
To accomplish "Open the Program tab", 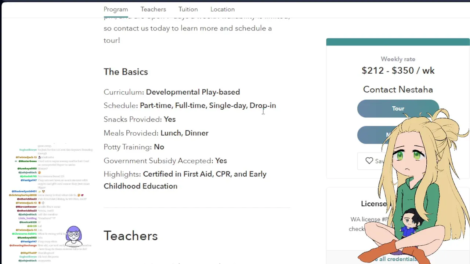I will click(116, 9).
